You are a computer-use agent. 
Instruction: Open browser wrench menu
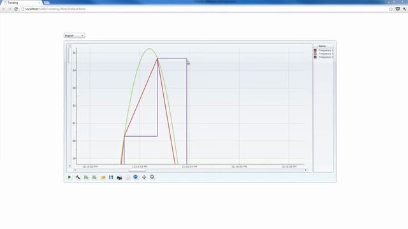tap(404, 9)
